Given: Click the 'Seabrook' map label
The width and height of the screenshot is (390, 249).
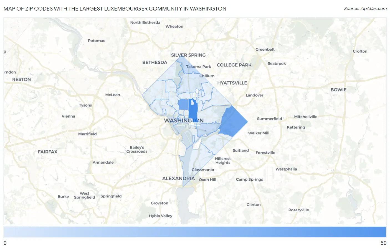Looking at the screenshot, I should [277, 64].
